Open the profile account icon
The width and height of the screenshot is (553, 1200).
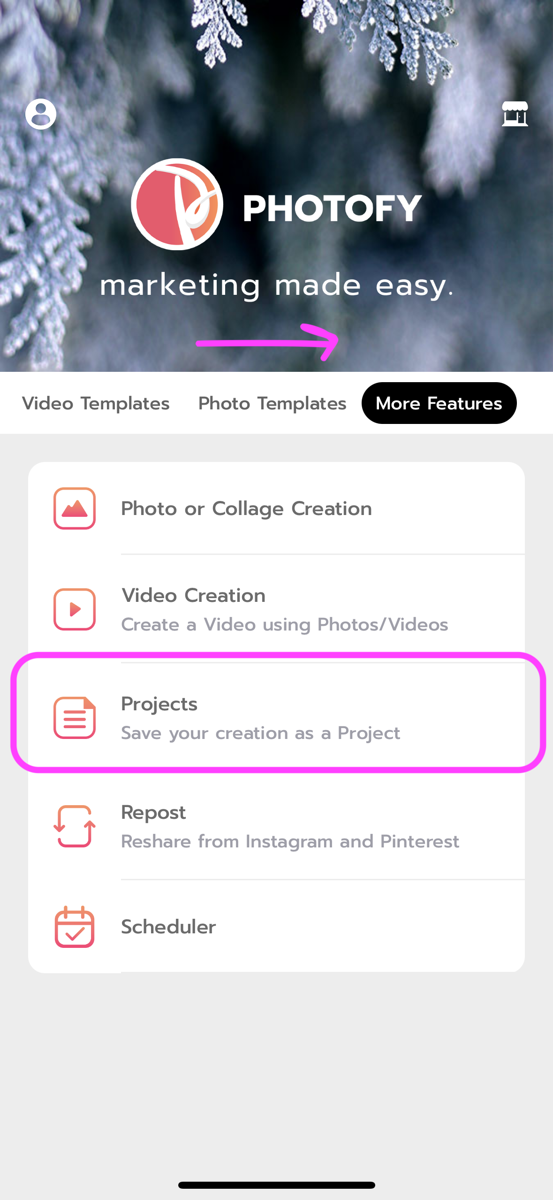point(41,113)
